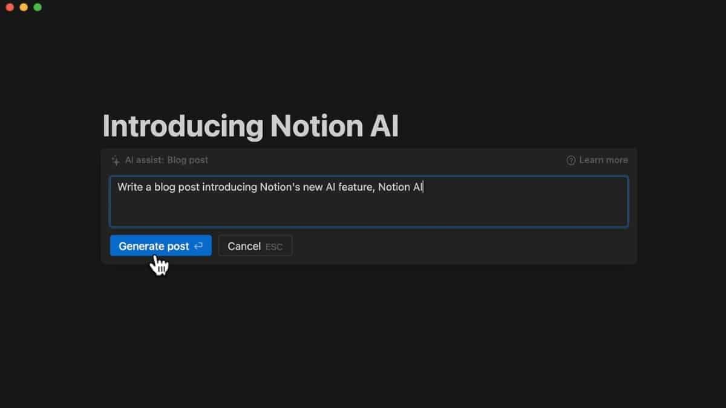This screenshot has width=726, height=408.
Task: Cancel the AI assist prompt
Action: [255, 246]
